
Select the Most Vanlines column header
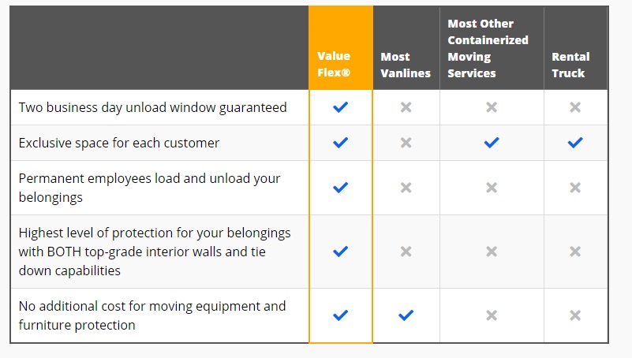coord(406,65)
